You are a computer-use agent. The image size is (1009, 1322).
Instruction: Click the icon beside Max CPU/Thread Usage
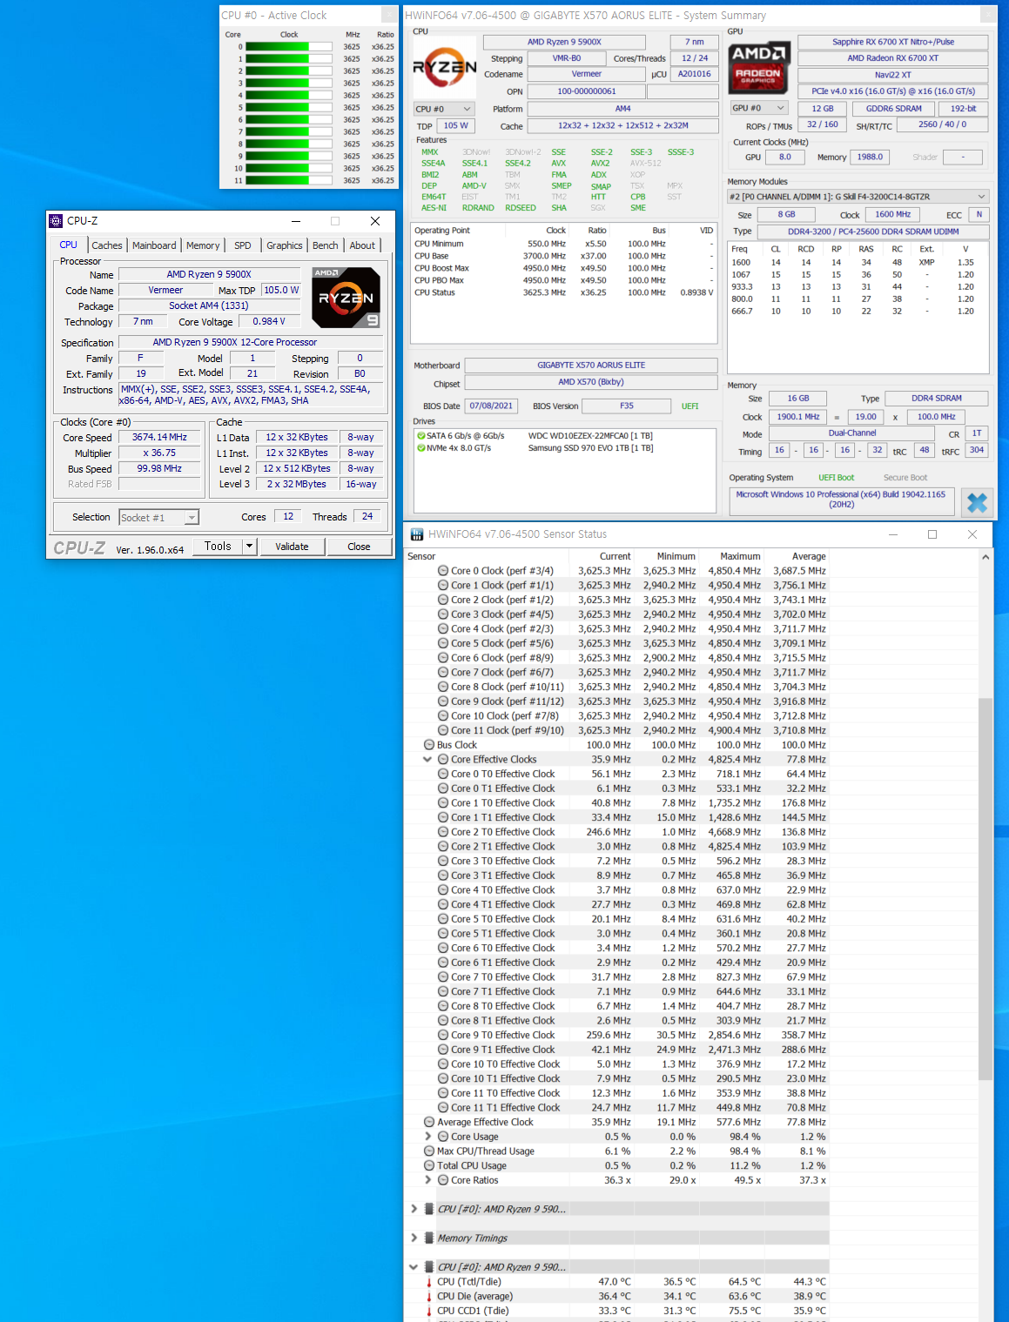[429, 1151]
